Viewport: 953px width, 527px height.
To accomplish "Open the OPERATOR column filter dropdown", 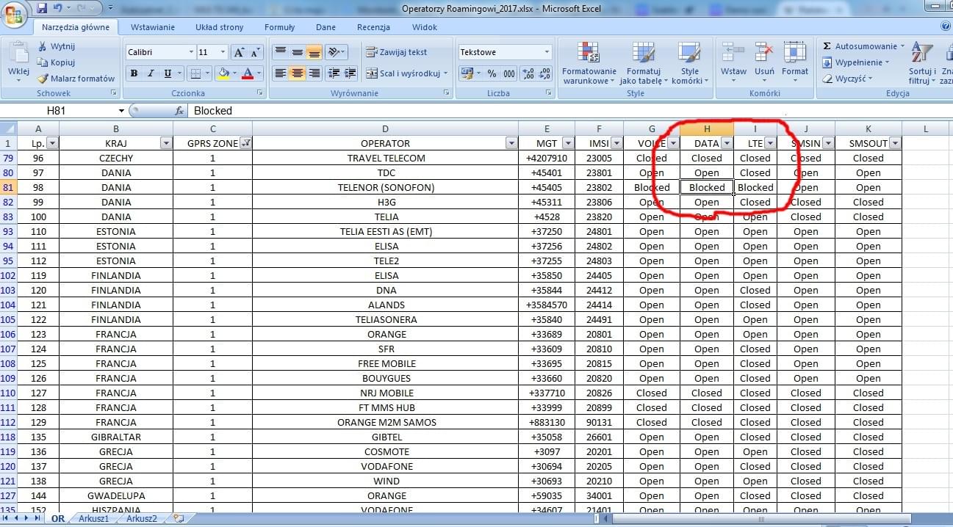I will tap(511, 144).
